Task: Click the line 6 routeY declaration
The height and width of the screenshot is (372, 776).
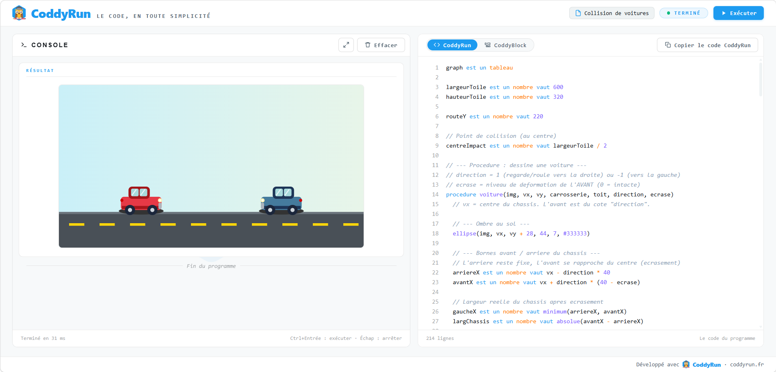Action: pyautogui.click(x=494, y=117)
